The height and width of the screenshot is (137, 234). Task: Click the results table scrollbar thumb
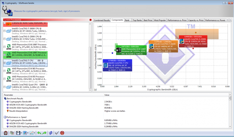tap(230, 98)
